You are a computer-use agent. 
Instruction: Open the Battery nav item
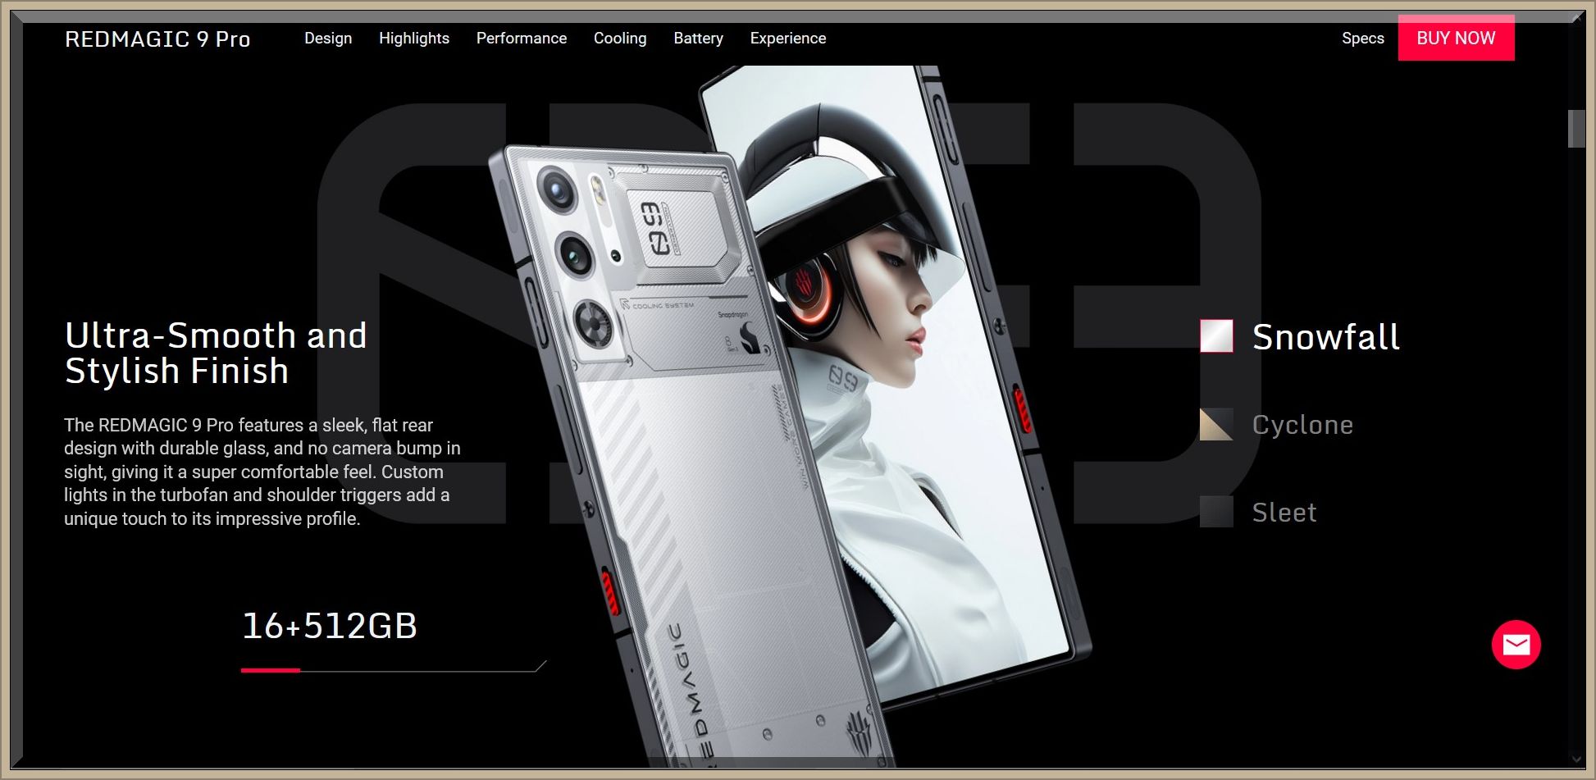click(x=698, y=39)
